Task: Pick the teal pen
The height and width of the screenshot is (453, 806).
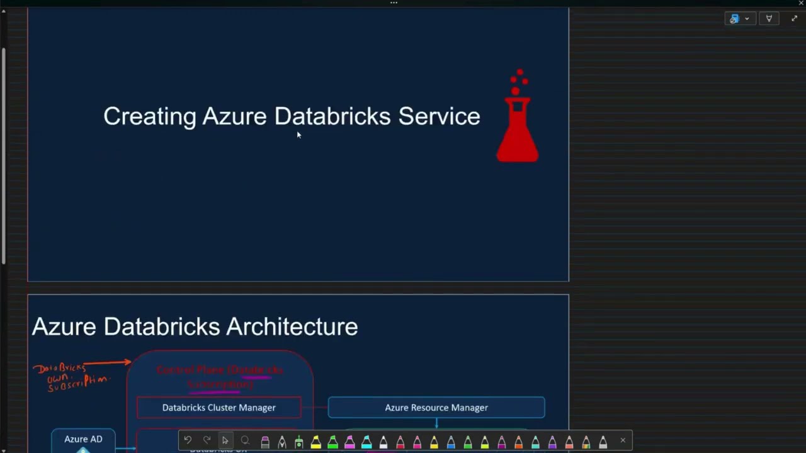Action: tap(535, 442)
